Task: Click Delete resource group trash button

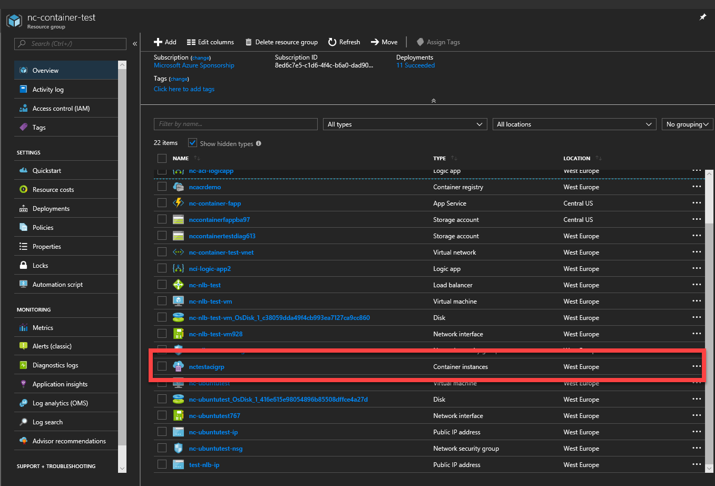Action: click(281, 42)
